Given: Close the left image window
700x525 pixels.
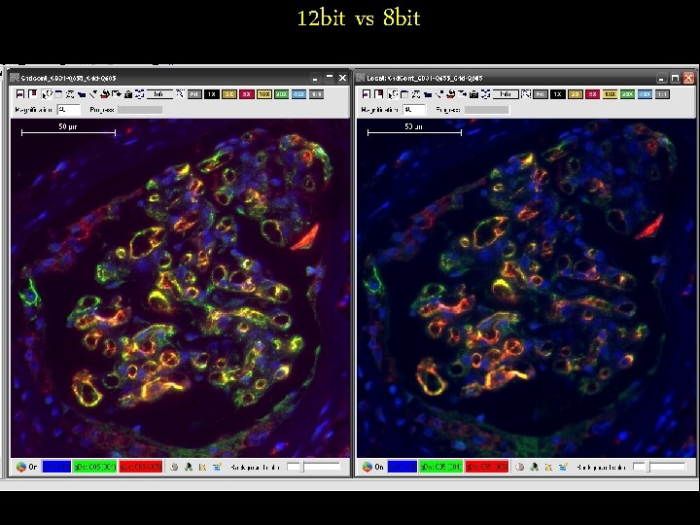Looking at the screenshot, I should point(342,78).
